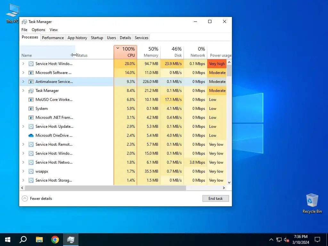The image size is (328, 246).
Task: Click the System process icon
Action: (31, 109)
